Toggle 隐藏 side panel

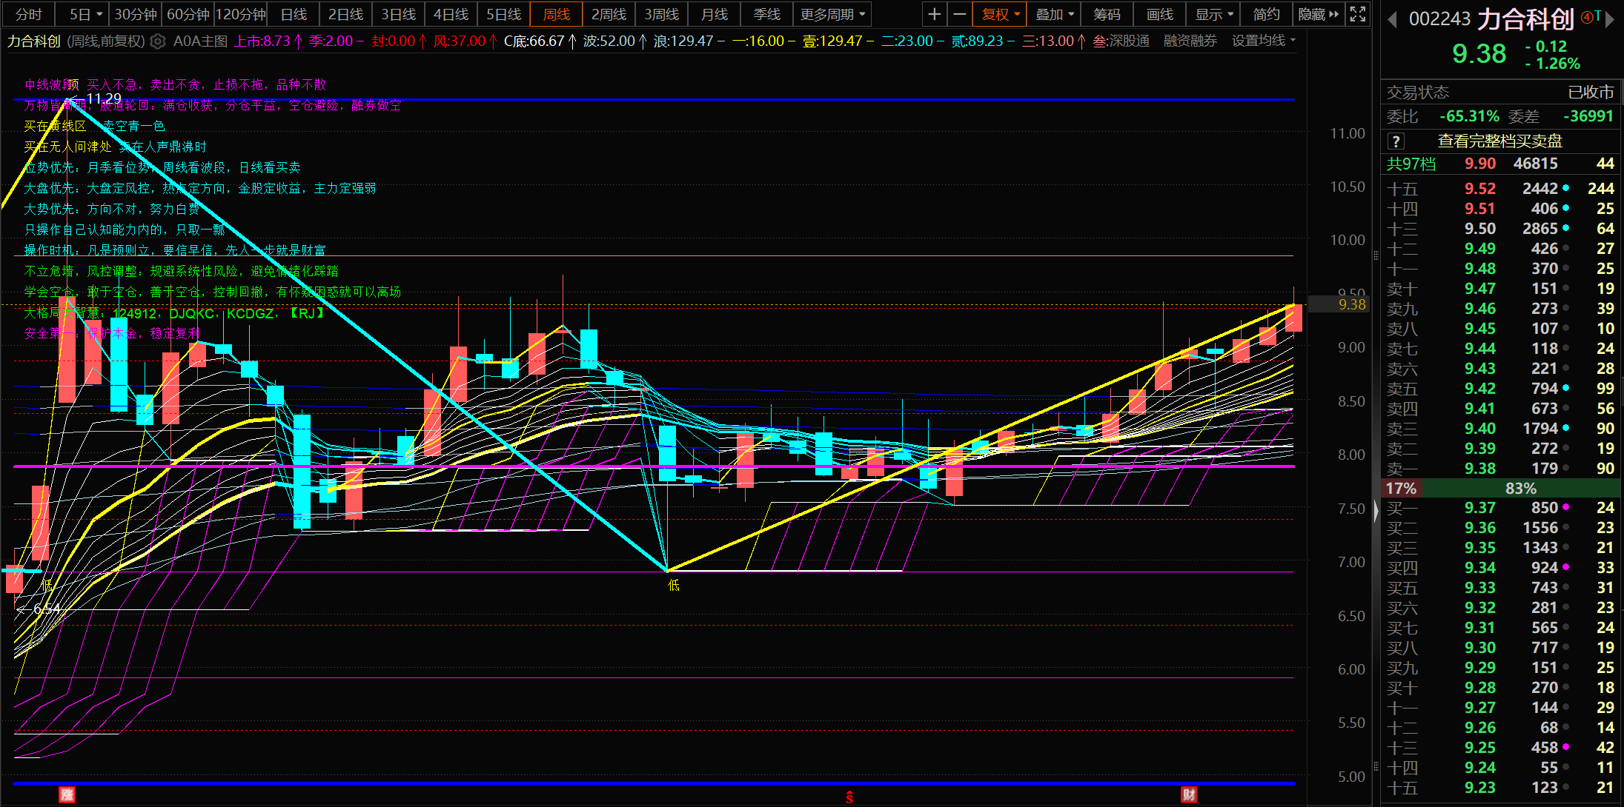click(x=1318, y=14)
